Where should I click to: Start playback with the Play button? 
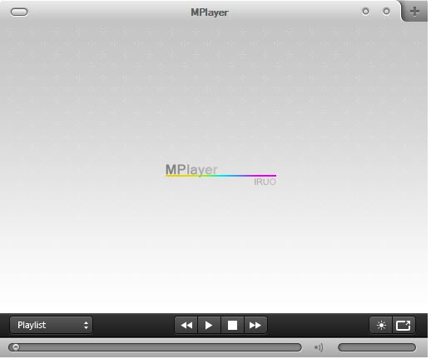[x=209, y=325]
